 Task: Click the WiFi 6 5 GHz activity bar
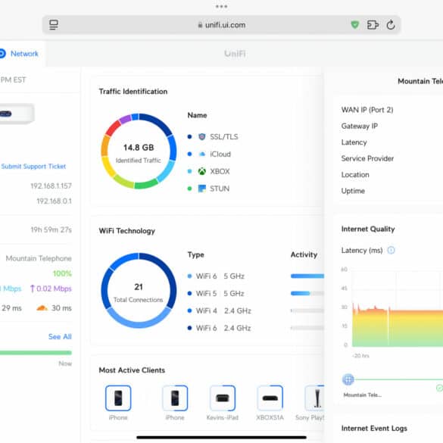(307, 276)
